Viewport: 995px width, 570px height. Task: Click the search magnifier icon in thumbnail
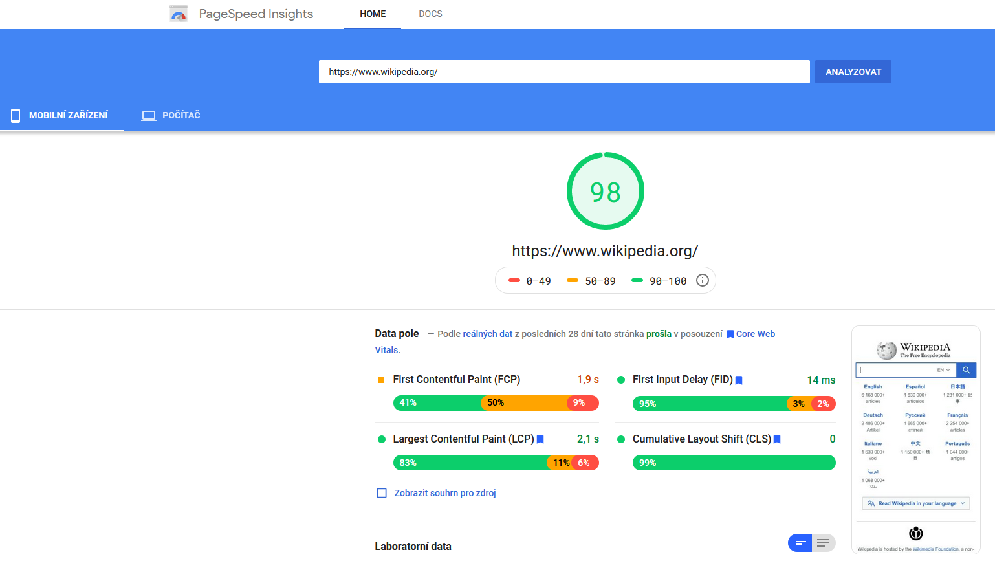pos(966,370)
